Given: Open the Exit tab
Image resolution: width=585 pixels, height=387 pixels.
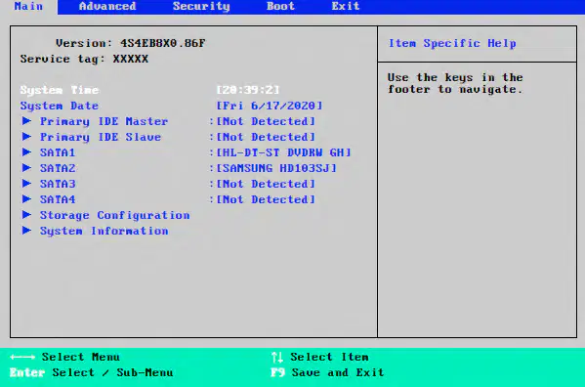Looking at the screenshot, I should point(346,6).
